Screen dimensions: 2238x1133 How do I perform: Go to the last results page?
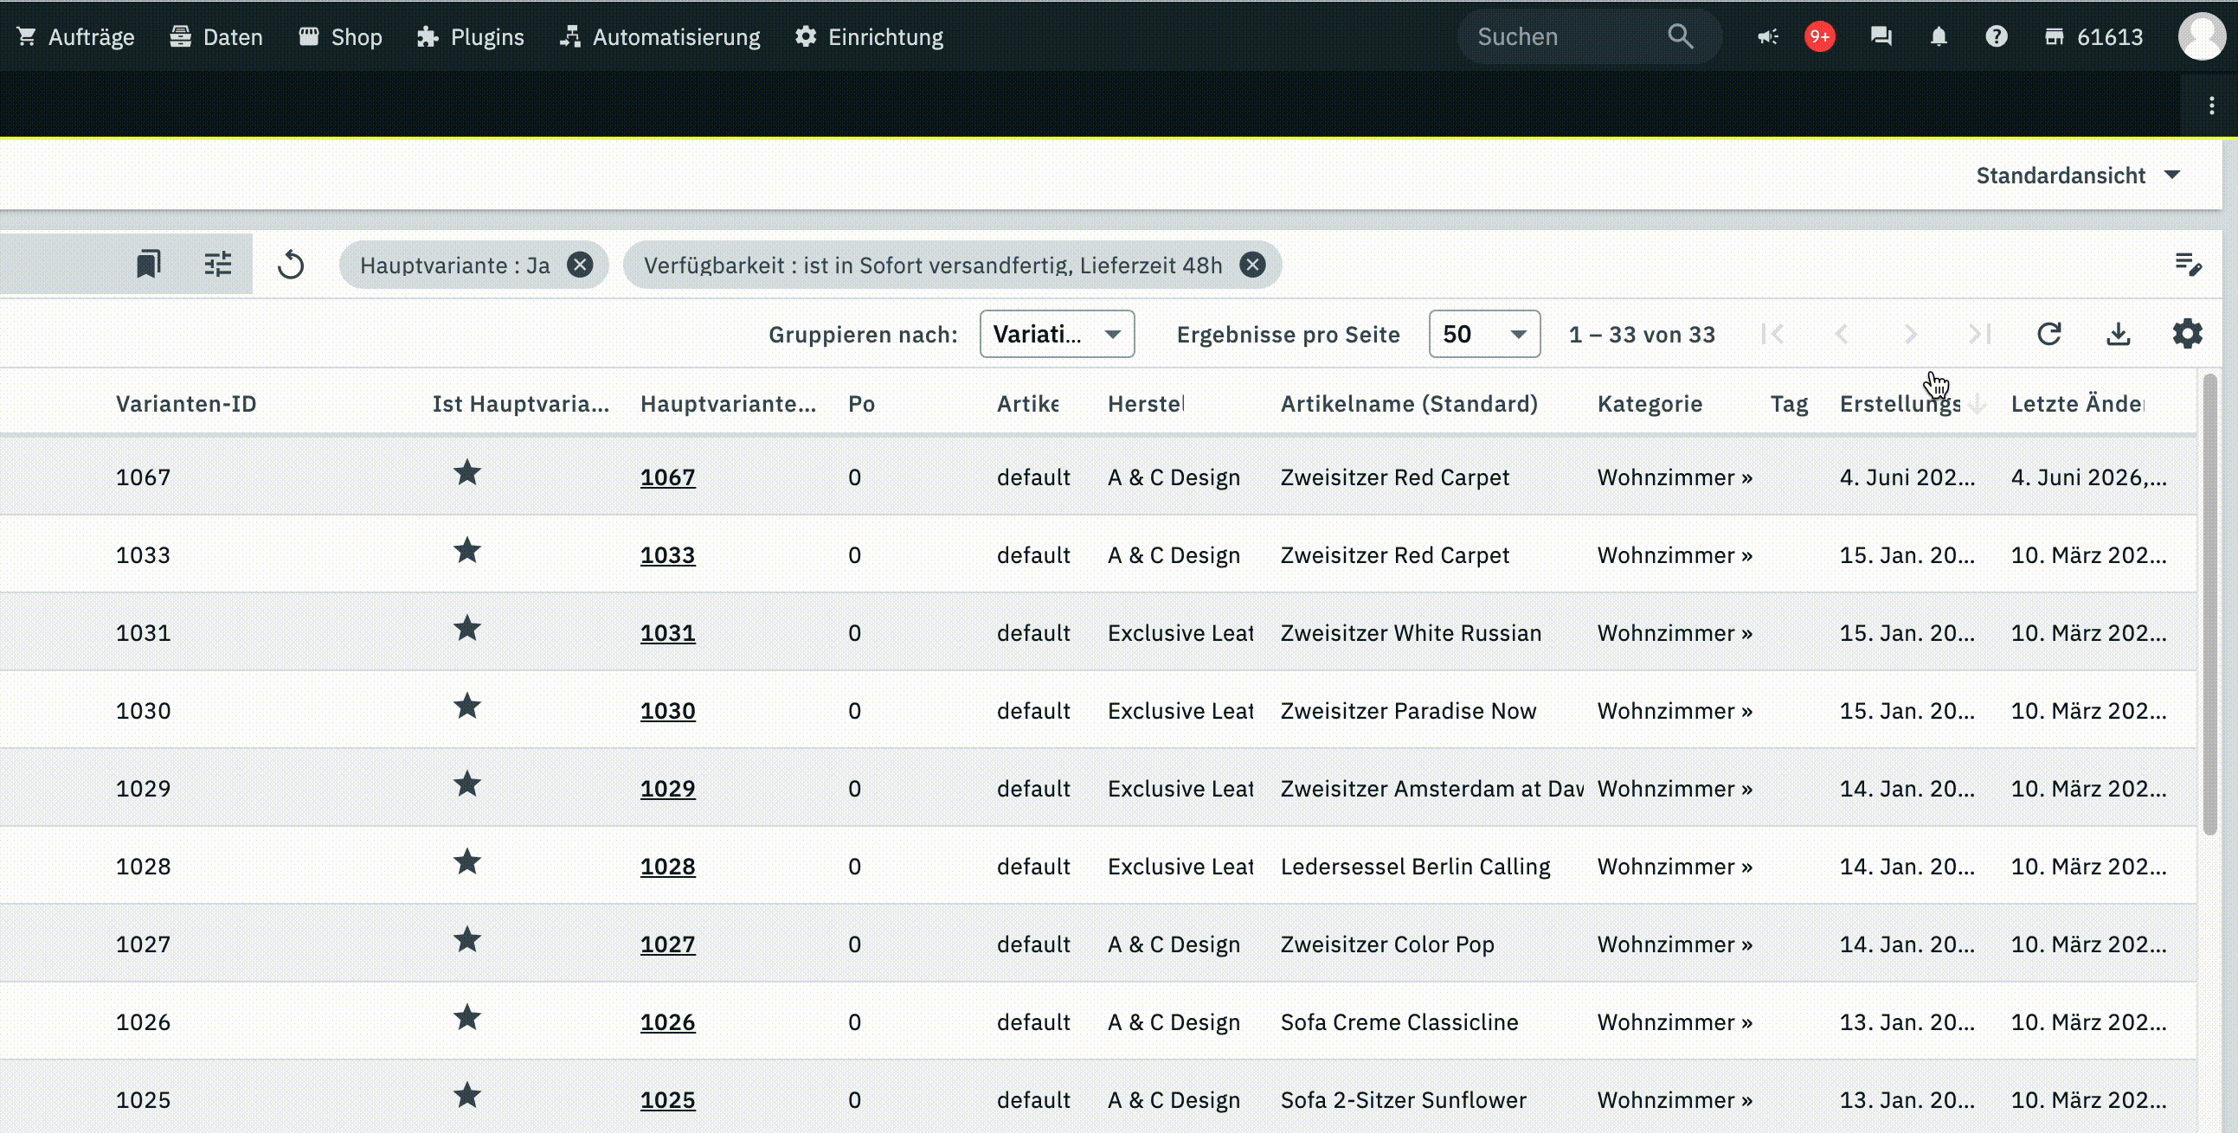point(1979,334)
